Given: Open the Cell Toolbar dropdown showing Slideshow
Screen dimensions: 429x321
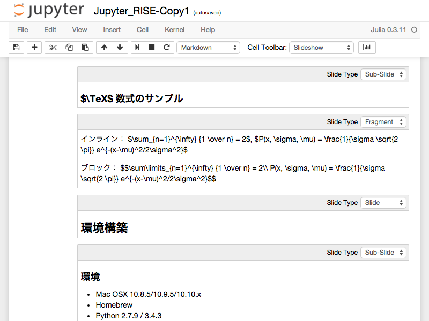Looking at the screenshot, I should [x=321, y=48].
